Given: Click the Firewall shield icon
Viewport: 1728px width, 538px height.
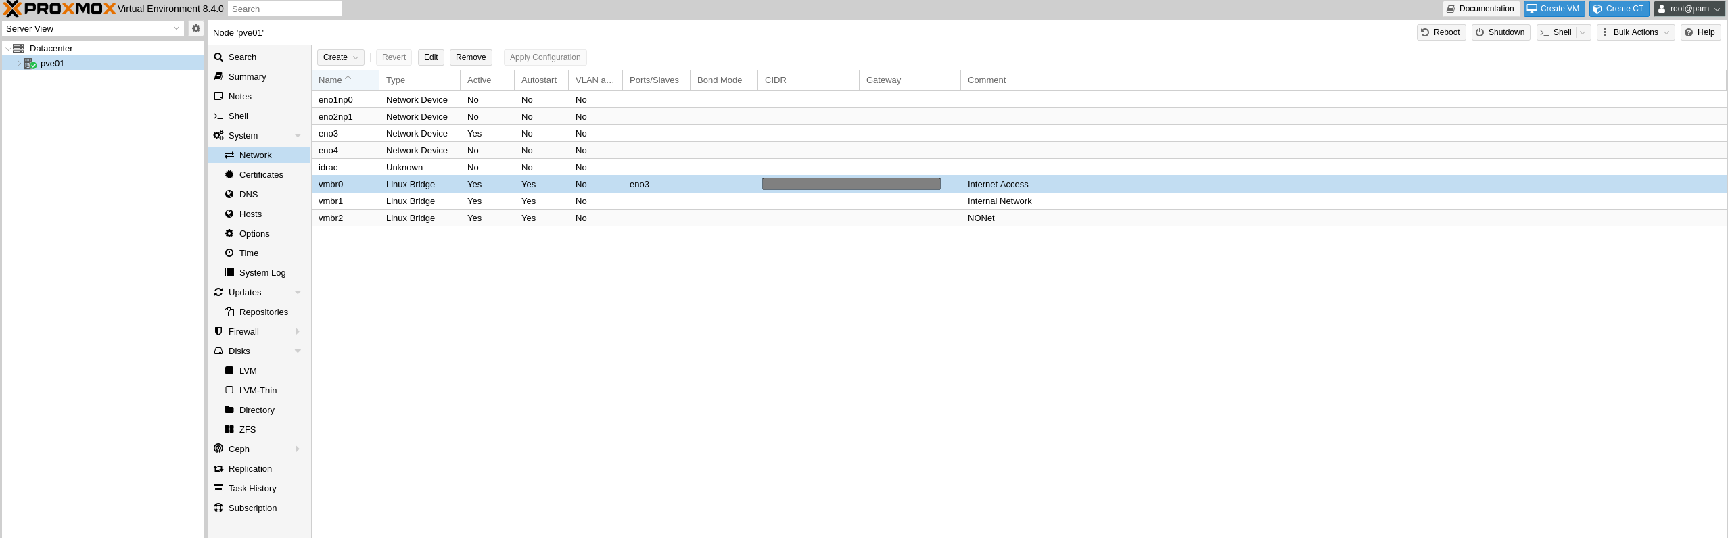Looking at the screenshot, I should pos(218,331).
